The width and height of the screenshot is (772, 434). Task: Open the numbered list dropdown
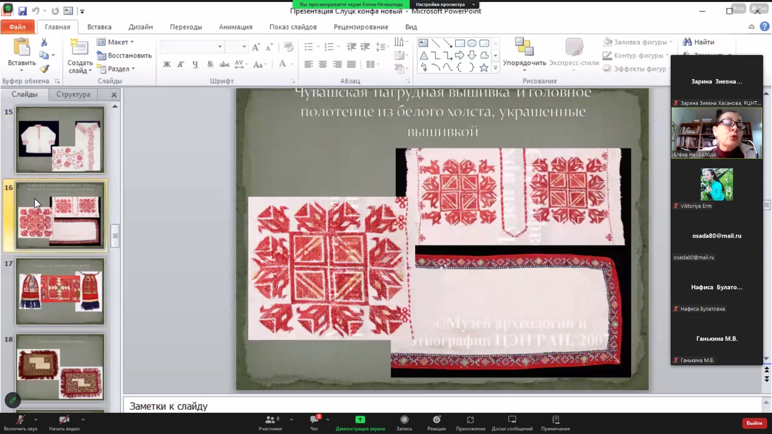click(x=338, y=47)
